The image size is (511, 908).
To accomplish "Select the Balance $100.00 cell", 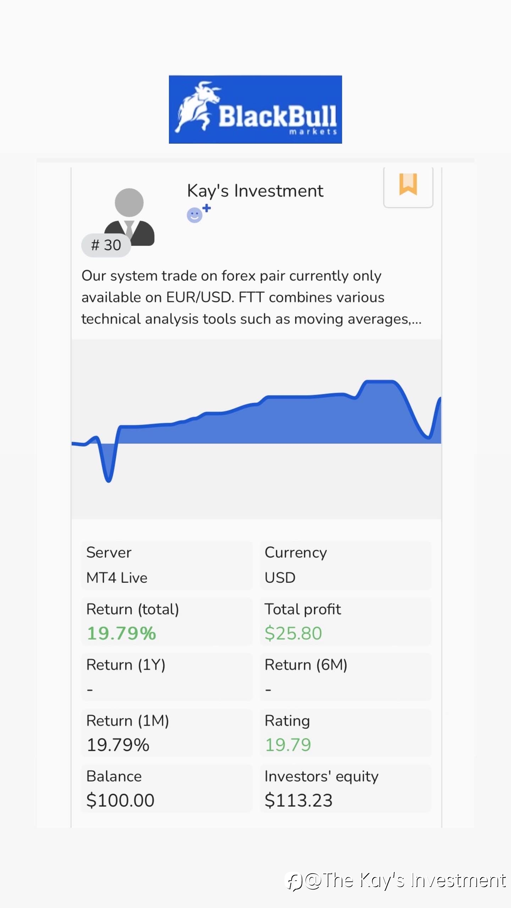I will (x=167, y=788).
